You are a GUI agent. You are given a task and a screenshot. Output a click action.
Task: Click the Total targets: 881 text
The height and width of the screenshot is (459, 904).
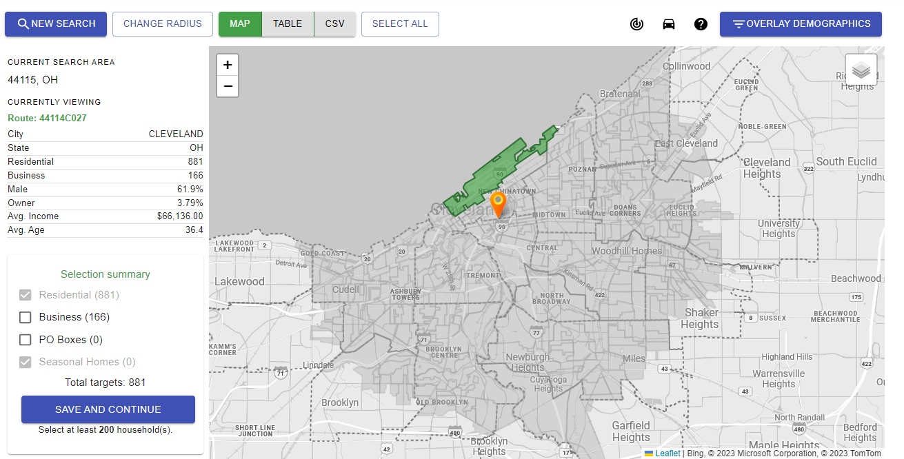[106, 382]
